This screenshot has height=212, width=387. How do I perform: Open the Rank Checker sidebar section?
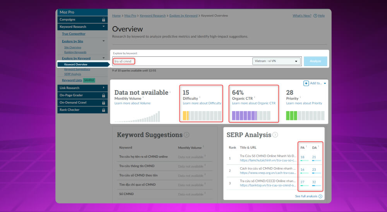(x=82, y=110)
